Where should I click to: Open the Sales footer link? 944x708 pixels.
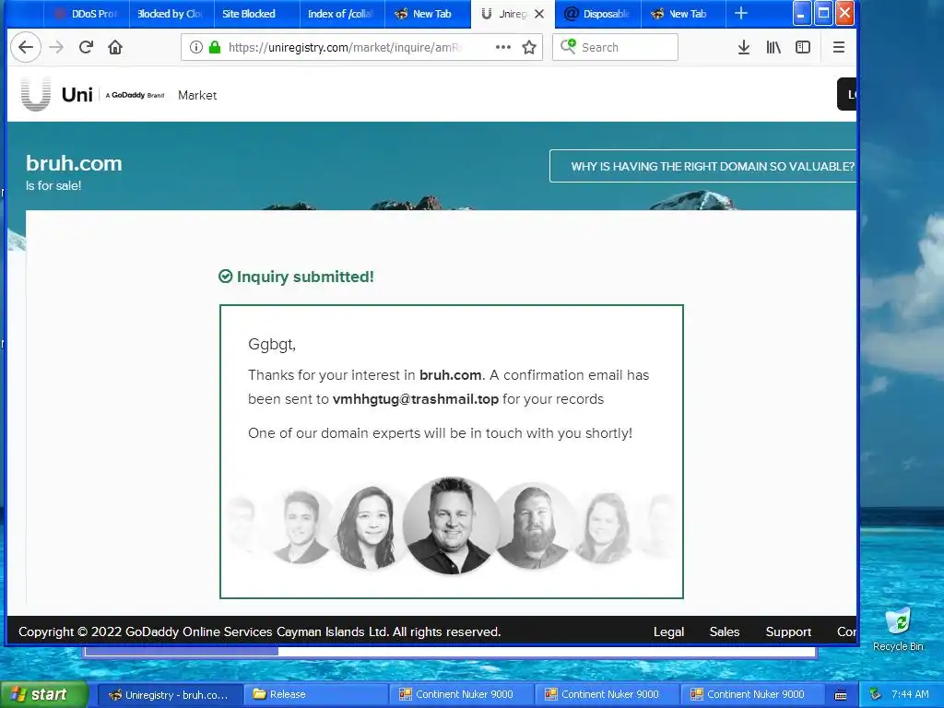[725, 631]
